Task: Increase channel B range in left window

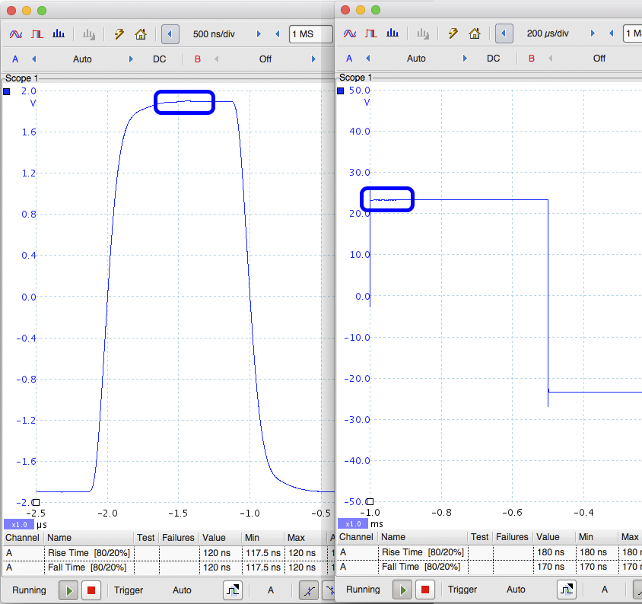Action: tap(313, 59)
